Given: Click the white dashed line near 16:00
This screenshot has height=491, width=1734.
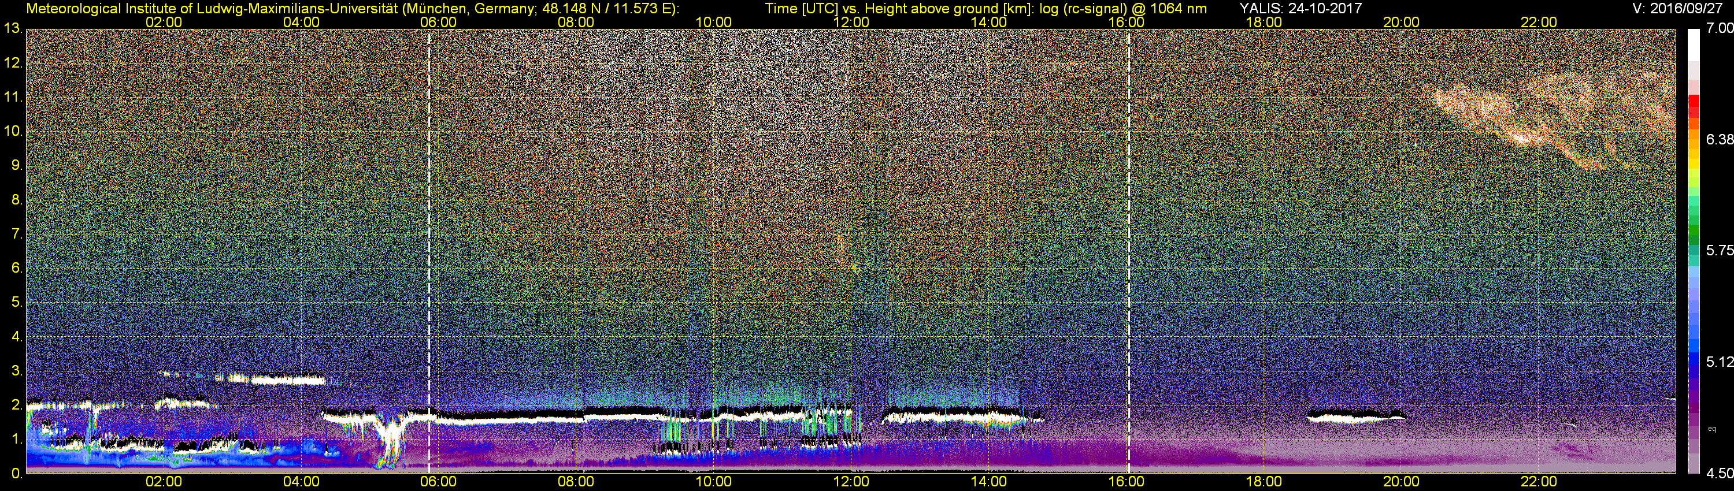Looking at the screenshot, I should (x=1129, y=251).
